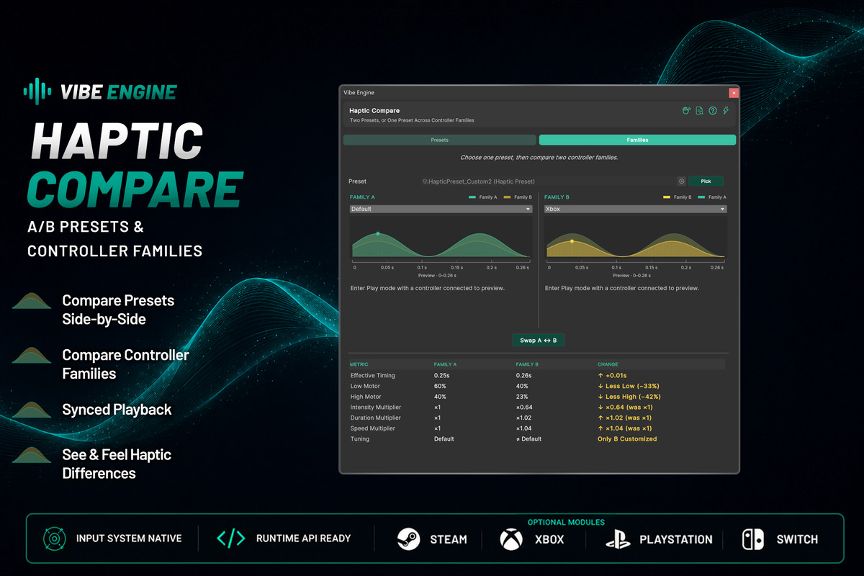
Task: Select the Families tab
Action: click(637, 140)
